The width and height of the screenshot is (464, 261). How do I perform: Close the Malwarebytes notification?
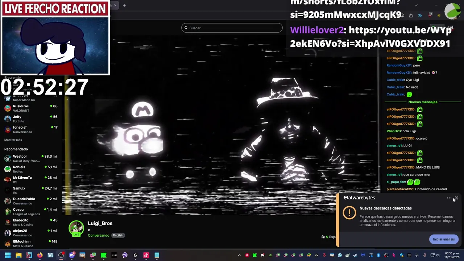point(456,198)
